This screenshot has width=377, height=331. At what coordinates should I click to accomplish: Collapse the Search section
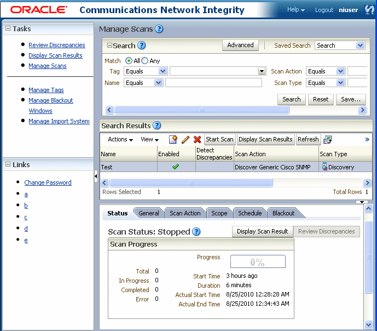point(109,45)
